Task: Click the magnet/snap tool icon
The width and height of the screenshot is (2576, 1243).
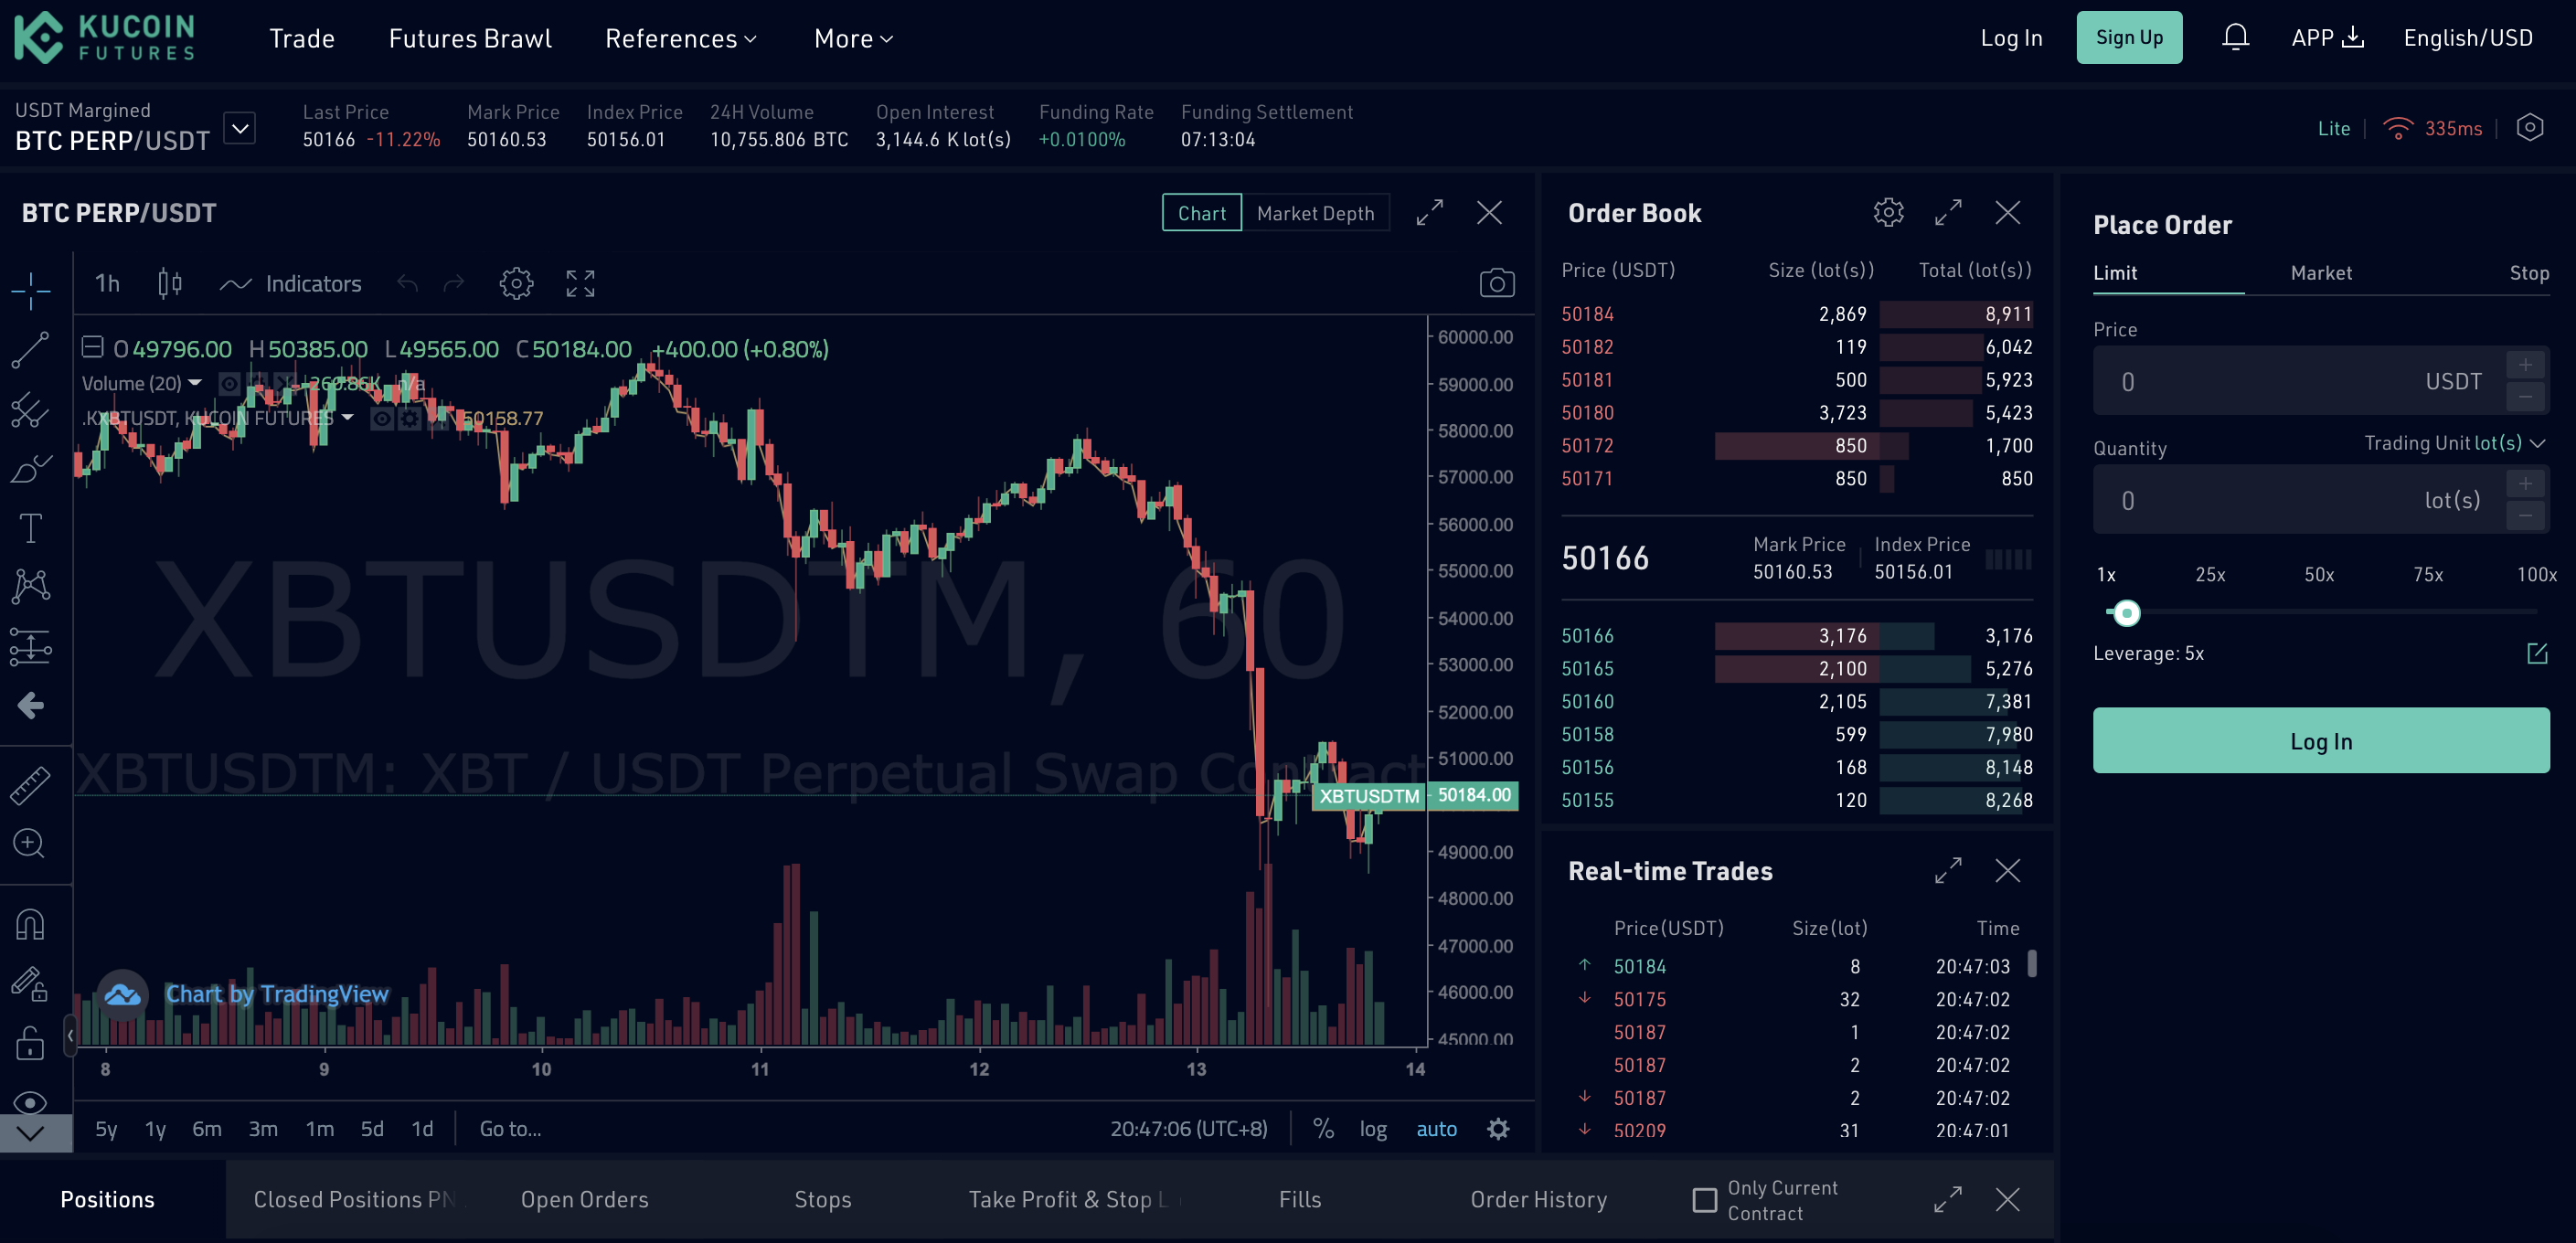Action: (35, 924)
